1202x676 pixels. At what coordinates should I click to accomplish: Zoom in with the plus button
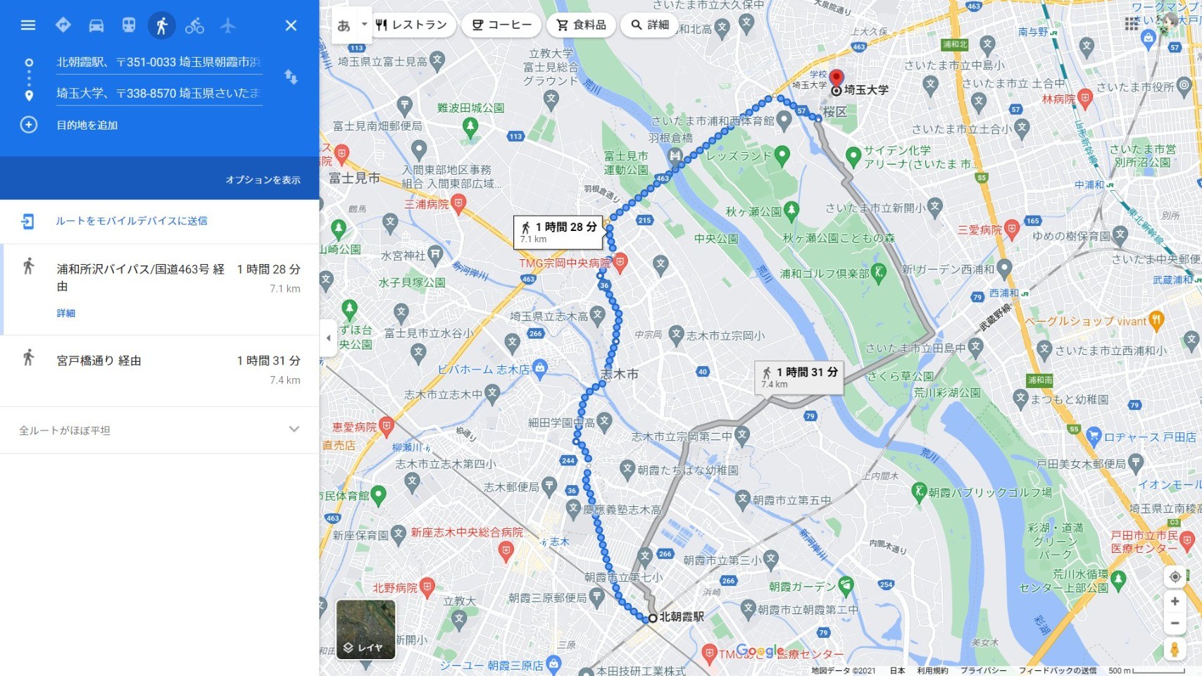click(1175, 601)
